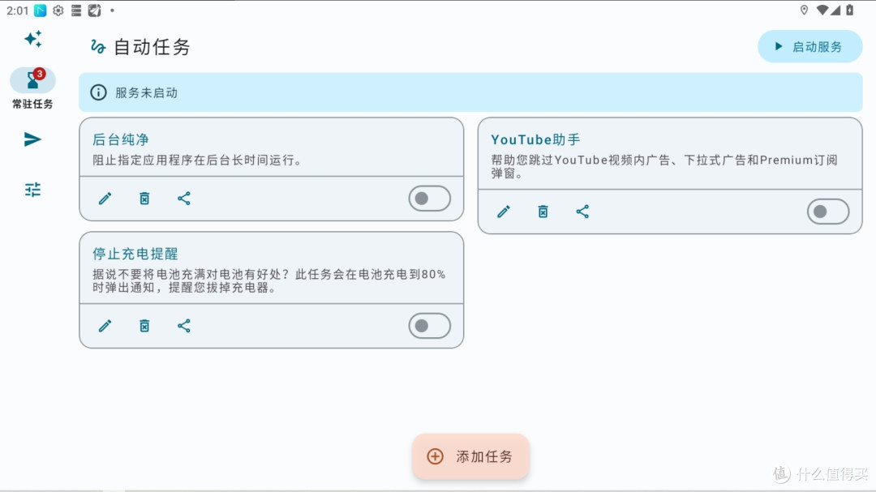Edit the 停止充电提醒 task
The image size is (876, 492).
tap(105, 325)
